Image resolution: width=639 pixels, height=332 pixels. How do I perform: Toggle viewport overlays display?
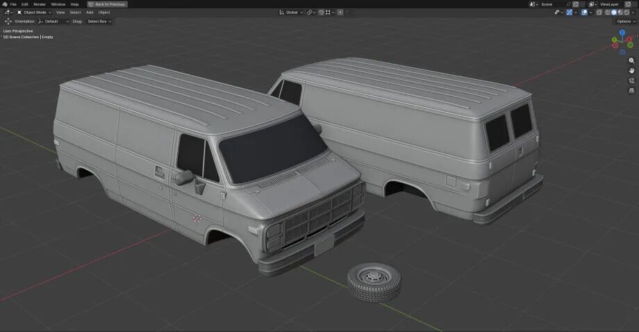click(584, 13)
